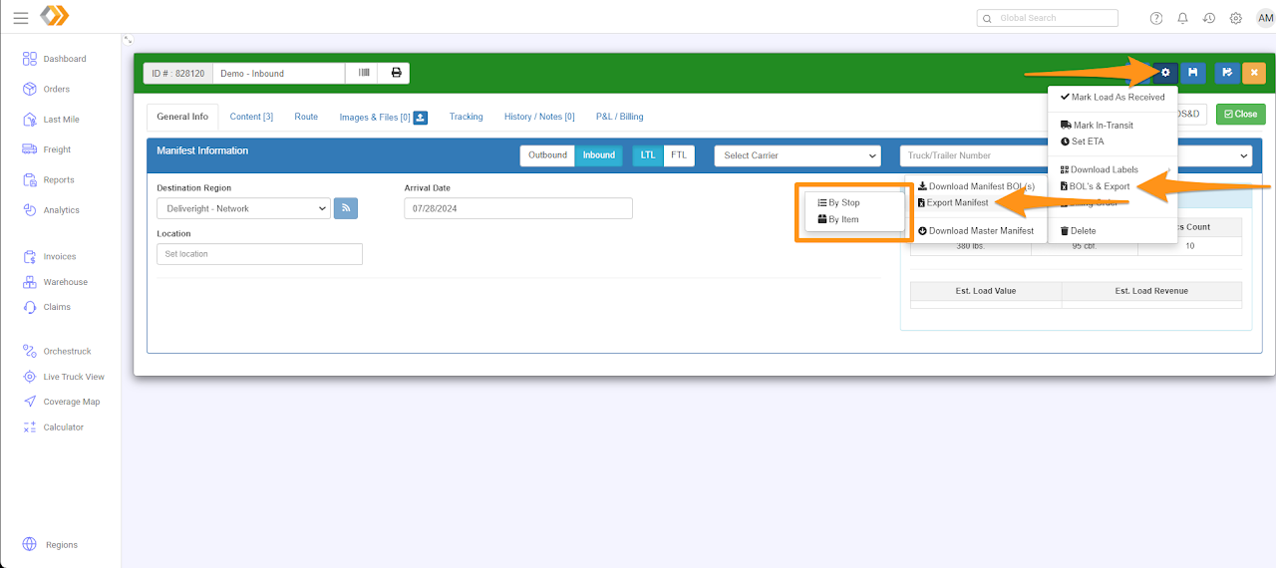The height and width of the screenshot is (568, 1276).
Task: Click the barcode icon next to manifest name
Action: click(364, 73)
